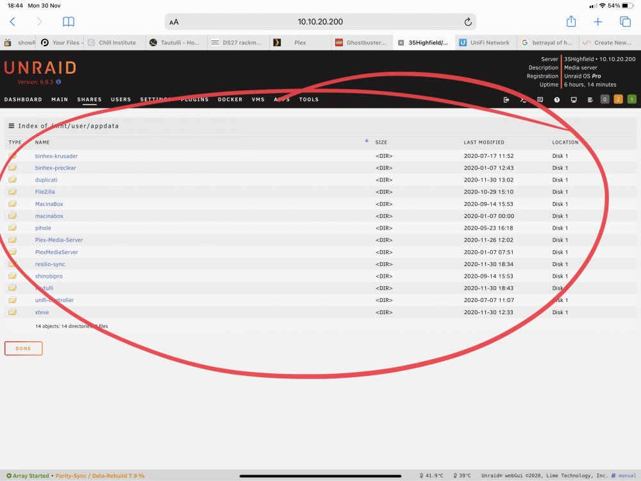Open the xteve directory

coord(42,312)
